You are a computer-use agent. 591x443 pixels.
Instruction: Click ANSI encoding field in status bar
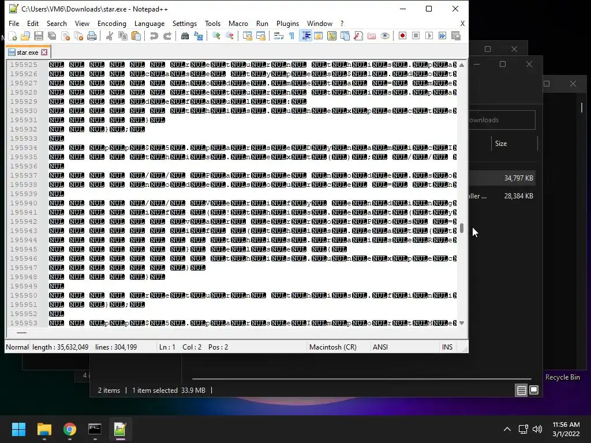pos(380,347)
